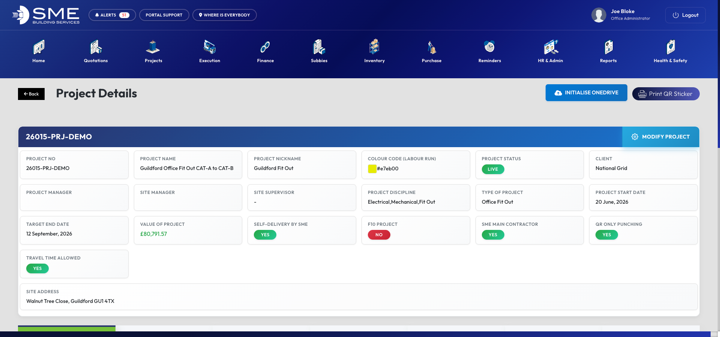Click the Back button
This screenshot has height=337, width=720.
[31, 94]
